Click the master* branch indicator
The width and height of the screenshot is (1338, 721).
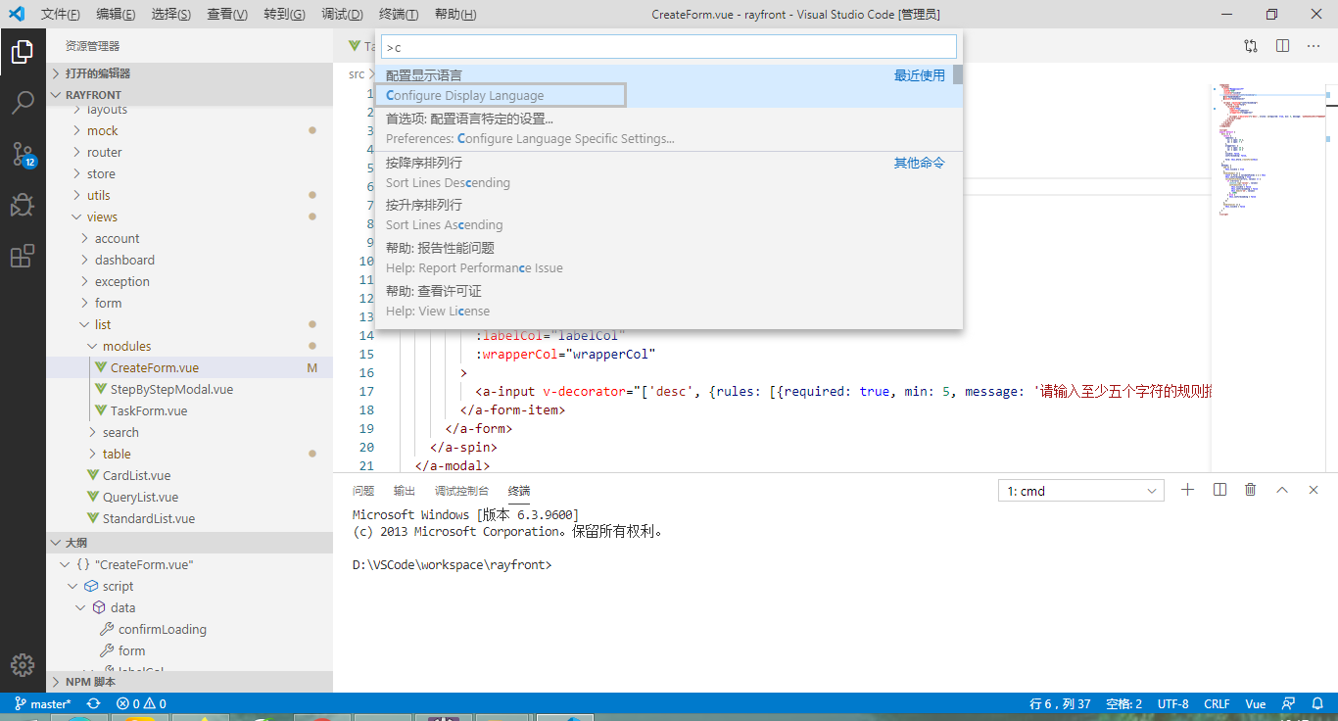pyautogui.click(x=42, y=703)
